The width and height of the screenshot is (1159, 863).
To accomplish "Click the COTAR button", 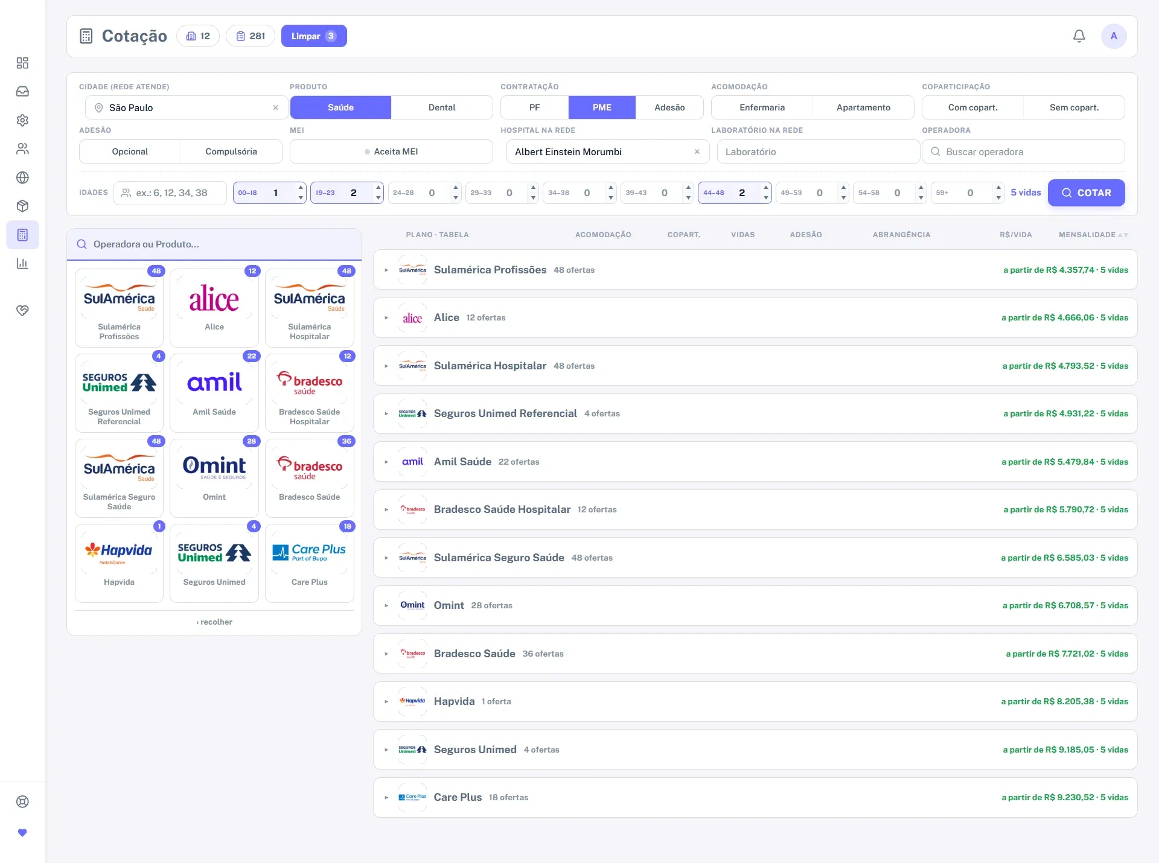I will 1086,193.
